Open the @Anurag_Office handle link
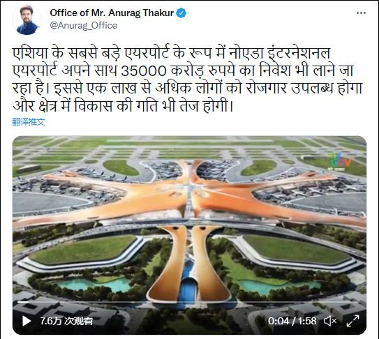 point(83,25)
